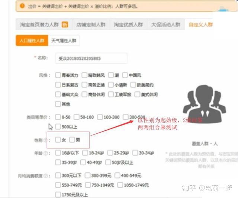Select the 自定义人群 tab
Screen dimensions: 238x198
click(x=201, y=25)
